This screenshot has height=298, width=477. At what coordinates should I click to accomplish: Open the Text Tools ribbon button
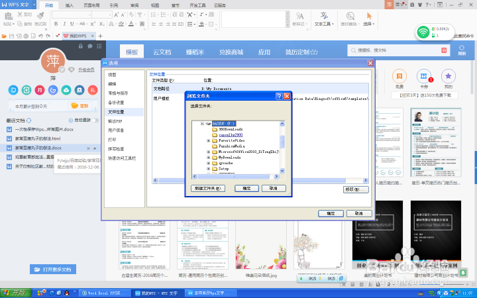[324, 19]
